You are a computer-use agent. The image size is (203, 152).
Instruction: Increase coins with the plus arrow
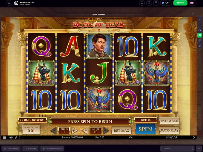[x=73, y=131]
